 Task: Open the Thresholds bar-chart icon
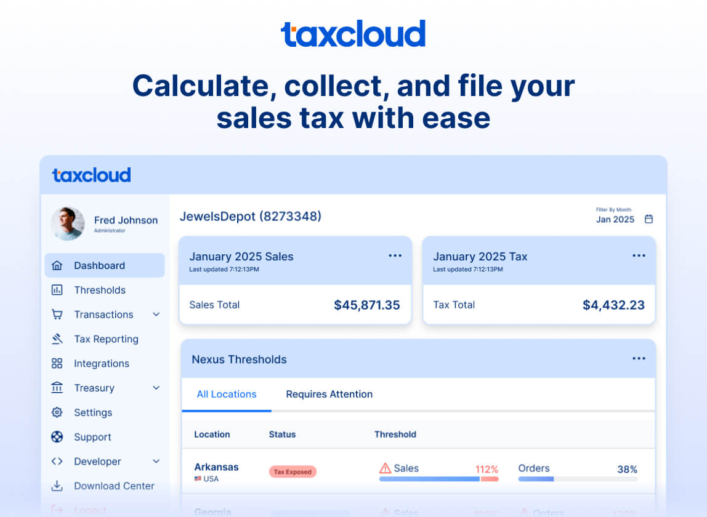pyautogui.click(x=59, y=290)
